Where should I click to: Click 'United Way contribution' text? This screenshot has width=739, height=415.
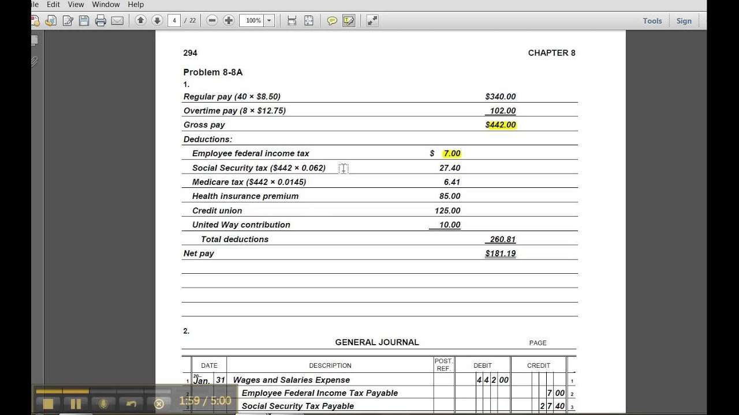(x=241, y=225)
